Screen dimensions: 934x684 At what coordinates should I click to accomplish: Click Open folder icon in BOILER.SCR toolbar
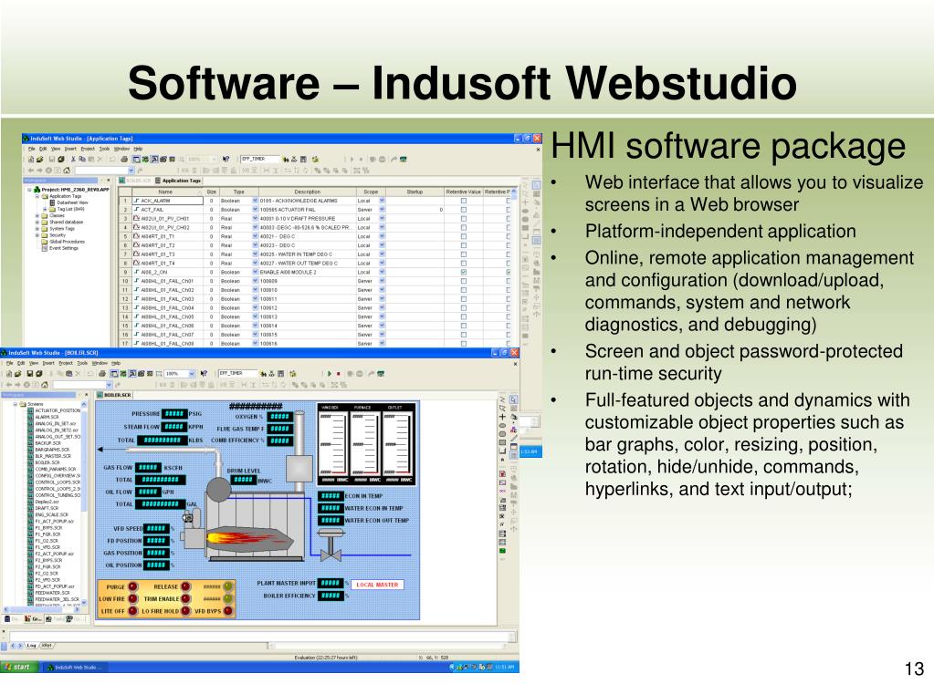point(18,374)
